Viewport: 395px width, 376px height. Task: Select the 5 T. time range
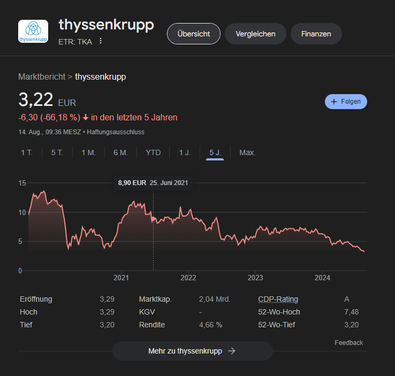[x=57, y=152]
